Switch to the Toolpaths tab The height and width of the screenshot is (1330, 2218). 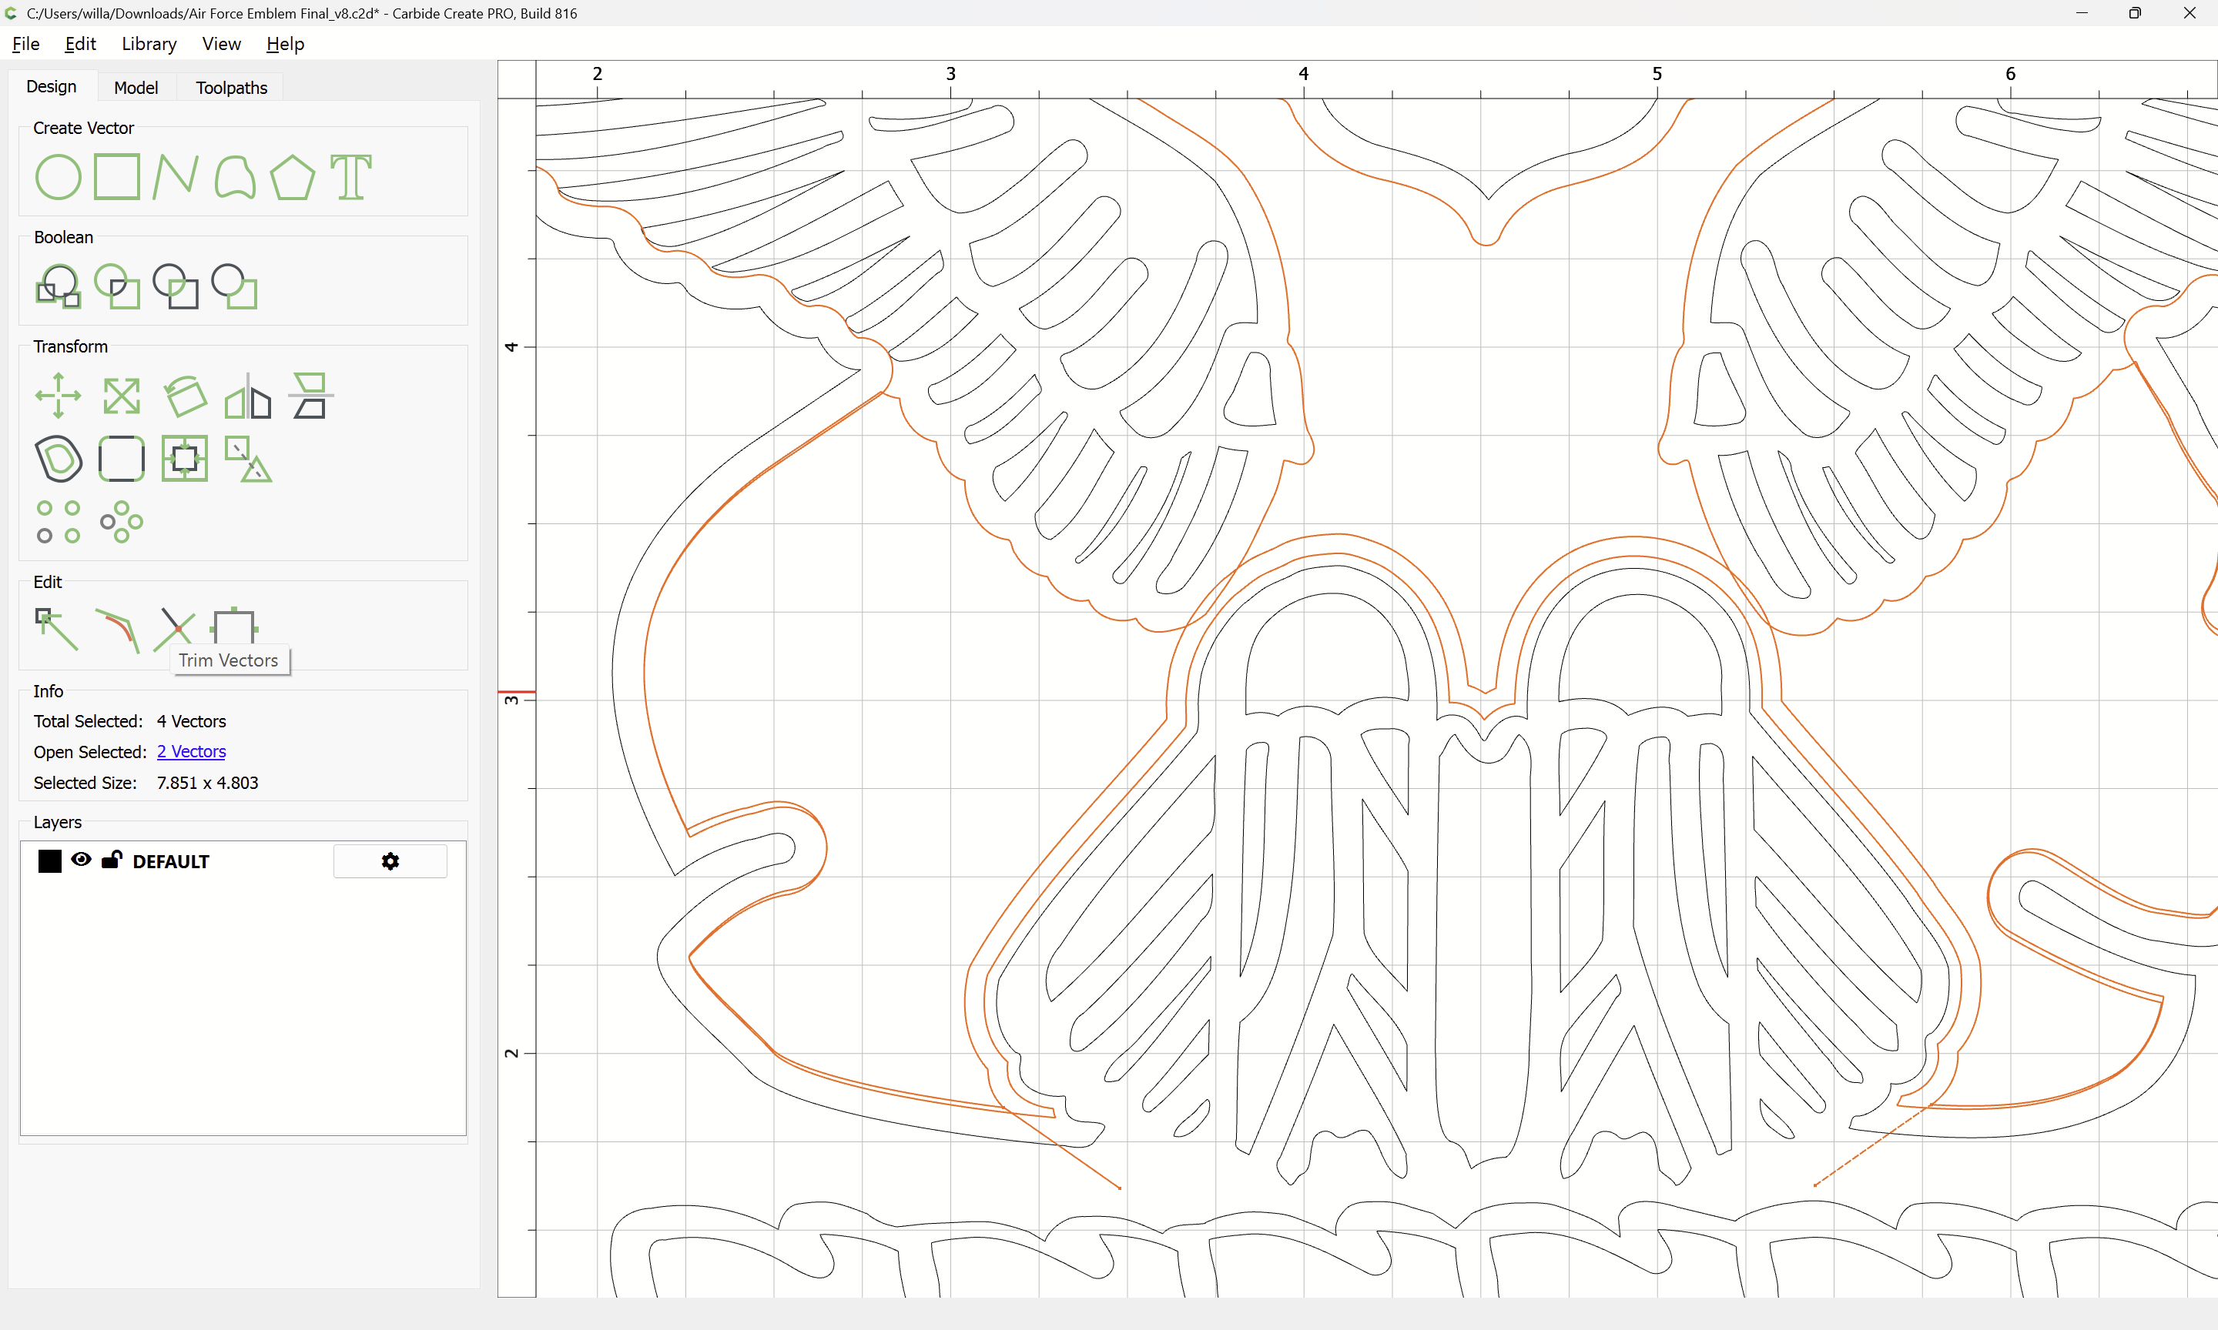tap(231, 87)
